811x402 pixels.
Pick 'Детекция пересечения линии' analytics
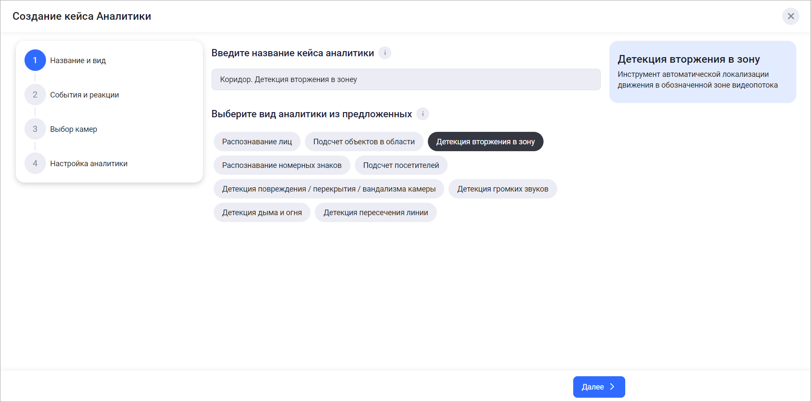375,213
